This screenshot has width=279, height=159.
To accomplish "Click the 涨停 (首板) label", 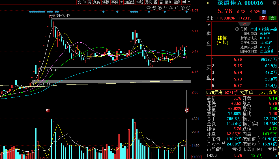I will click(222, 40).
